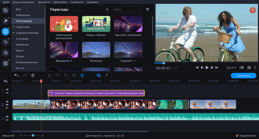The height and width of the screenshot is (139, 259).
Task: Step one frame forward
Action: click(212, 67)
